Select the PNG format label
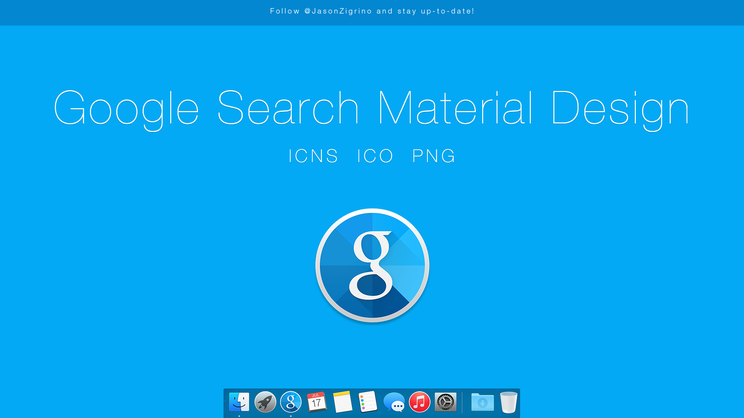The height and width of the screenshot is (418, 744). click(433, 156)
